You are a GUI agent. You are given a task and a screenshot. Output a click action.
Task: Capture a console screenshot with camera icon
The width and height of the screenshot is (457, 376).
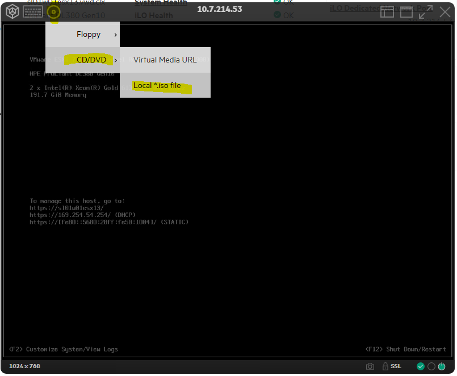[x=370, y=366]
